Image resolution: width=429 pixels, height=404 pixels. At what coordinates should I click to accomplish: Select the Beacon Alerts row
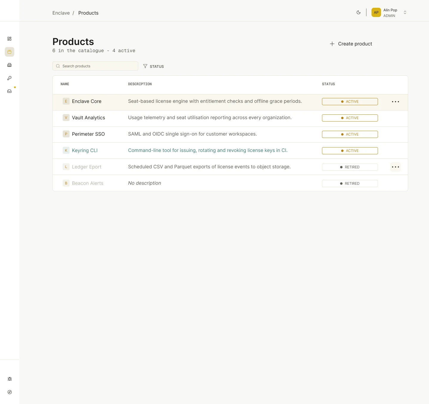pos(230,183)
